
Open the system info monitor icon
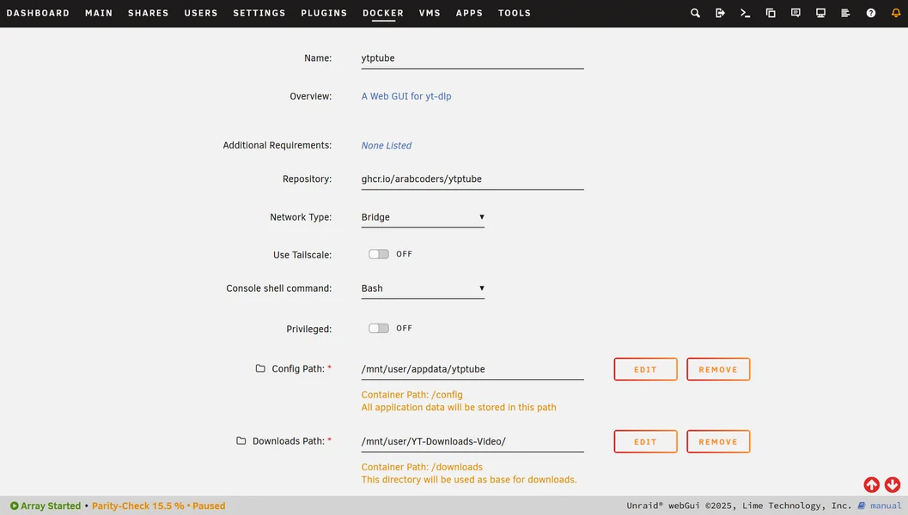[820, 13]
